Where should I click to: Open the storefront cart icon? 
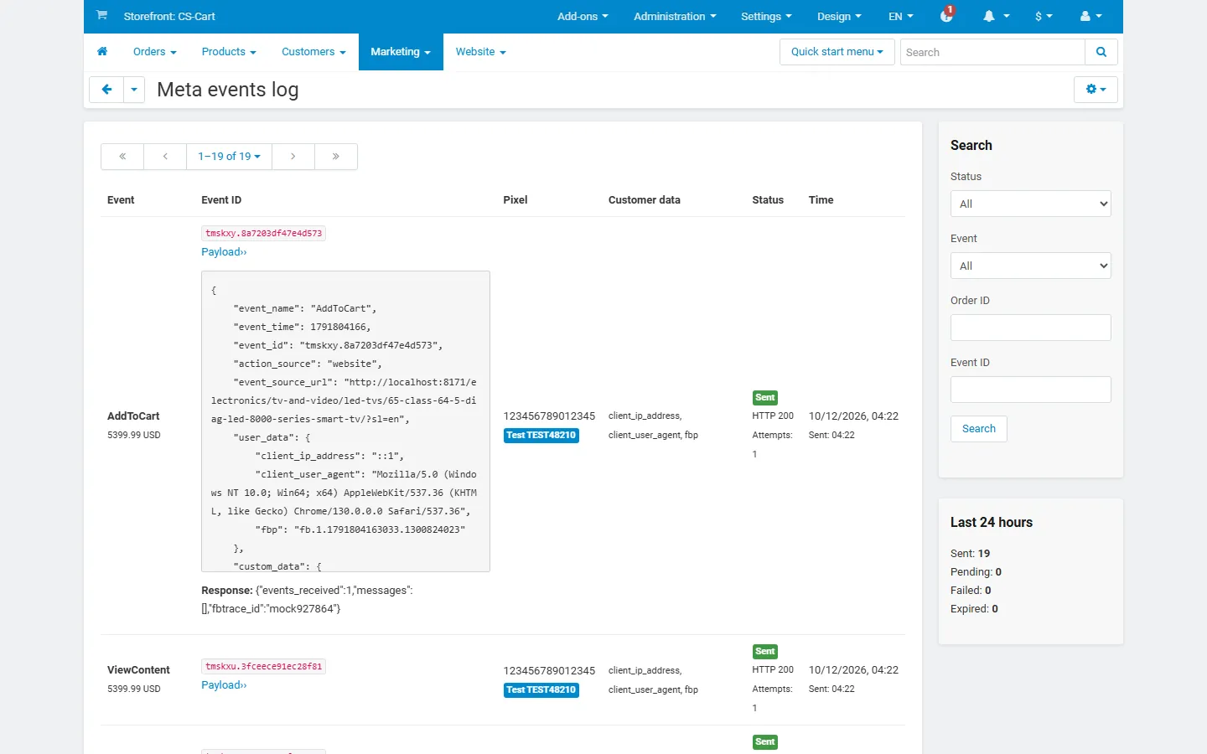(x=101, y=16)
